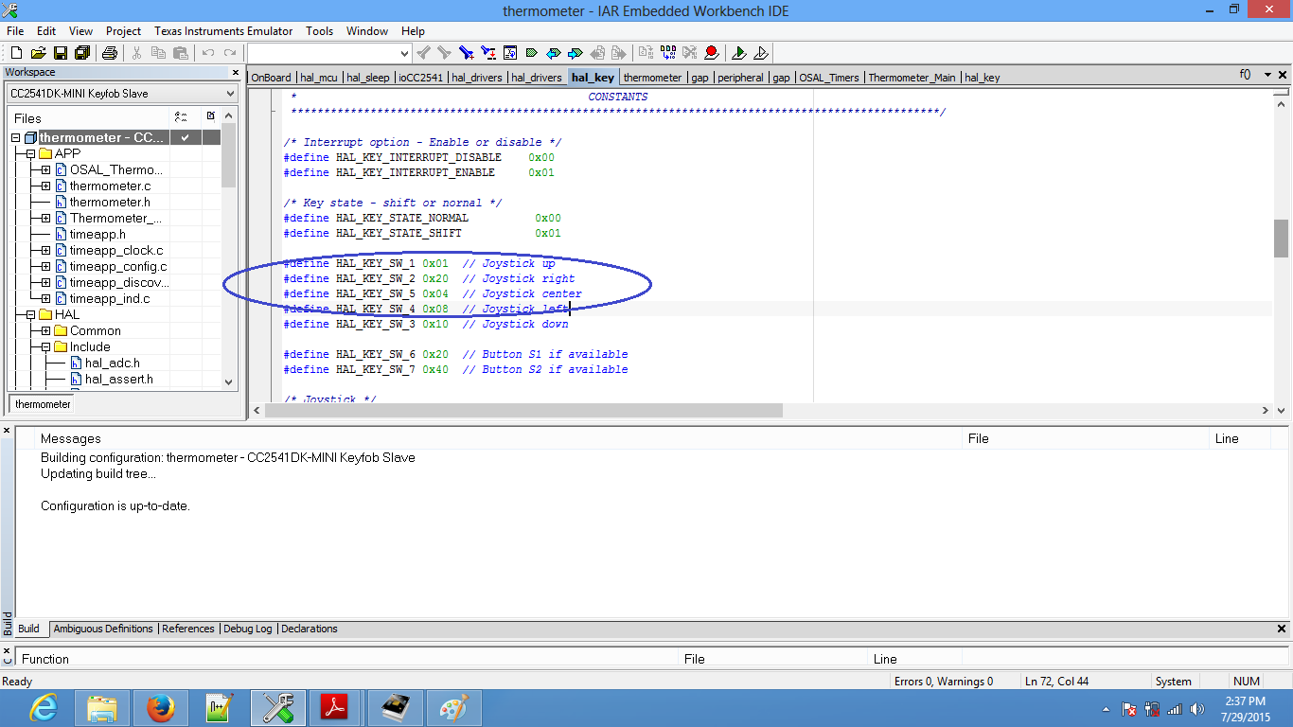
Task: Close the Workspace panel
Action: coord(236,73)
